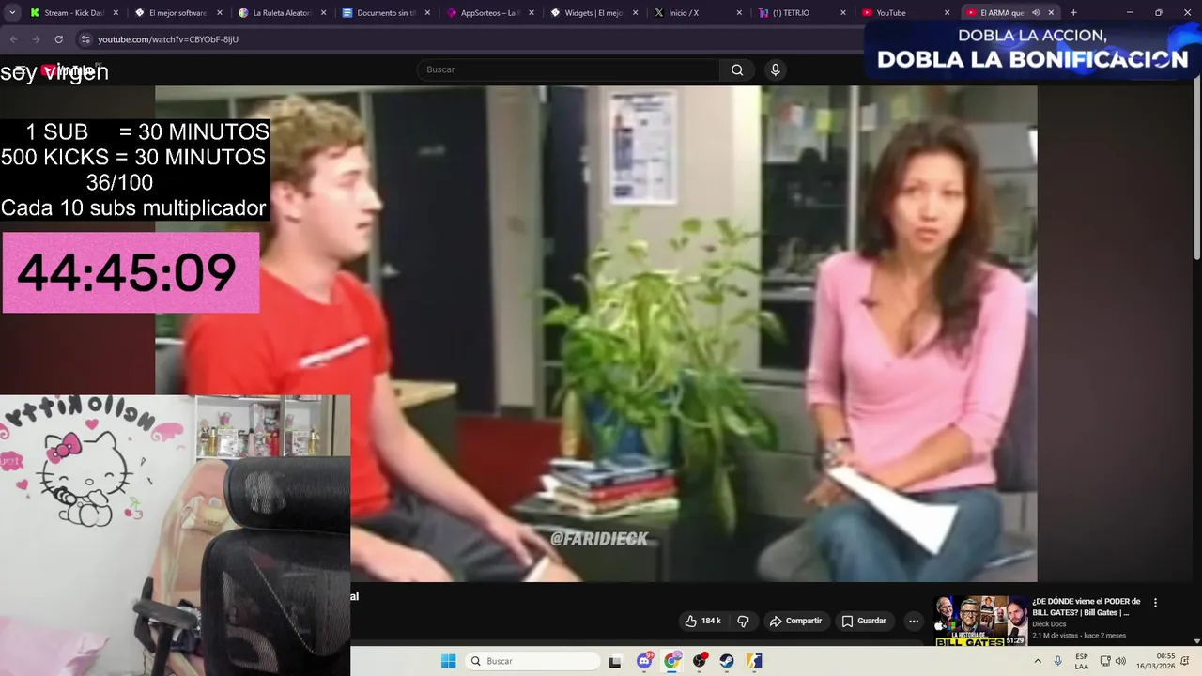
Task: Open the volume control in system tray
Action: tap(1120, 661)
